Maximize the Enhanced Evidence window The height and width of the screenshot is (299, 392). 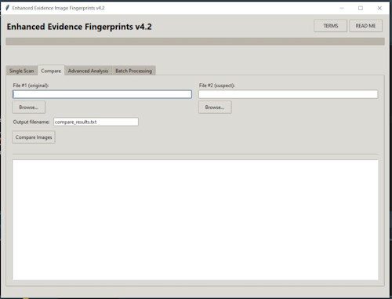361,8
